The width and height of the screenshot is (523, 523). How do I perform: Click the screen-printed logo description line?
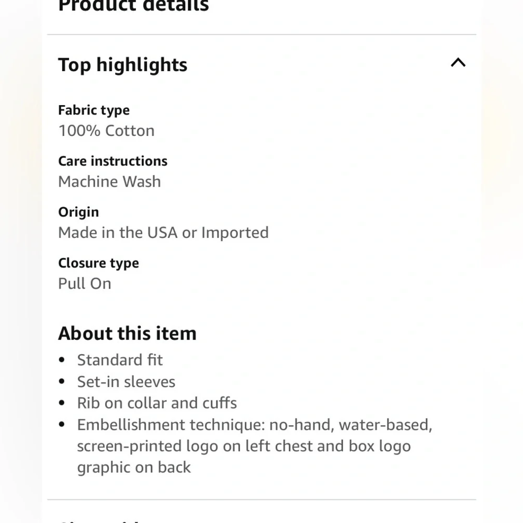point(244,446)
